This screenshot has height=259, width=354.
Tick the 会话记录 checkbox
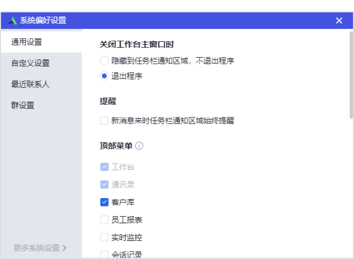(105, 254)
